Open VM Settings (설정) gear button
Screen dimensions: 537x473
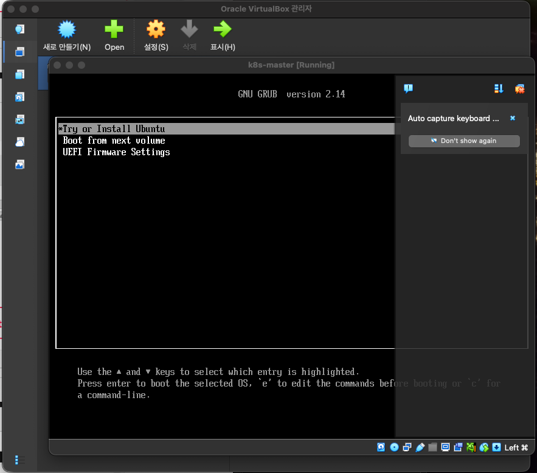[156, 36]
